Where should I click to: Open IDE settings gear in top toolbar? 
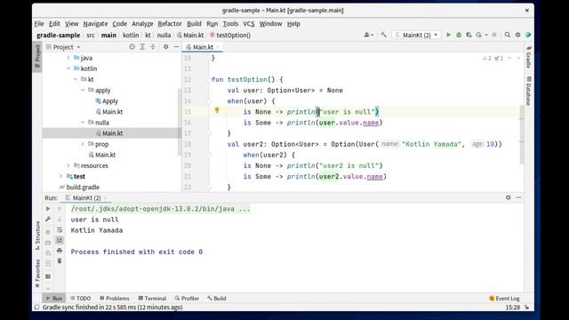[x=517, y=35]
